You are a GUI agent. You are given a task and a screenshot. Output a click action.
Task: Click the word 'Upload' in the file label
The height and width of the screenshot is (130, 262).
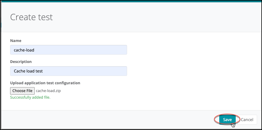[16, 83]
